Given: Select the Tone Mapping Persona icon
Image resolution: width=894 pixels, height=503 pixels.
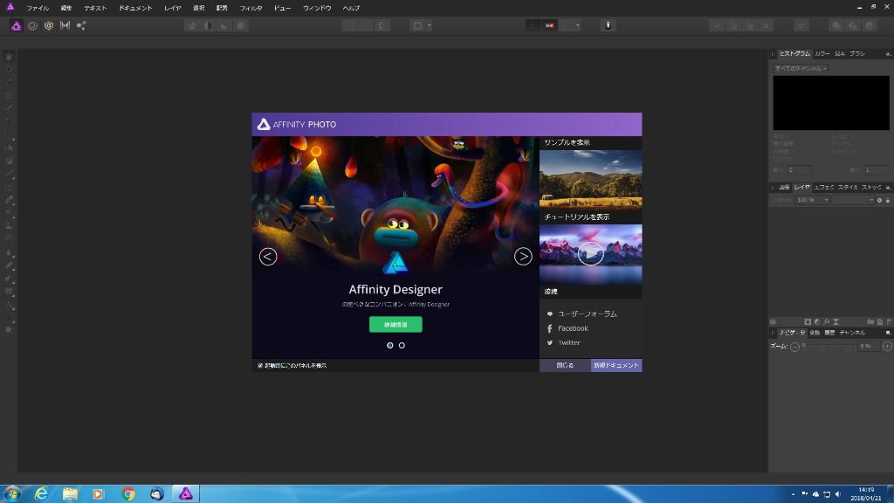Looking at the screenshot, I should click(x=65, y=25).
